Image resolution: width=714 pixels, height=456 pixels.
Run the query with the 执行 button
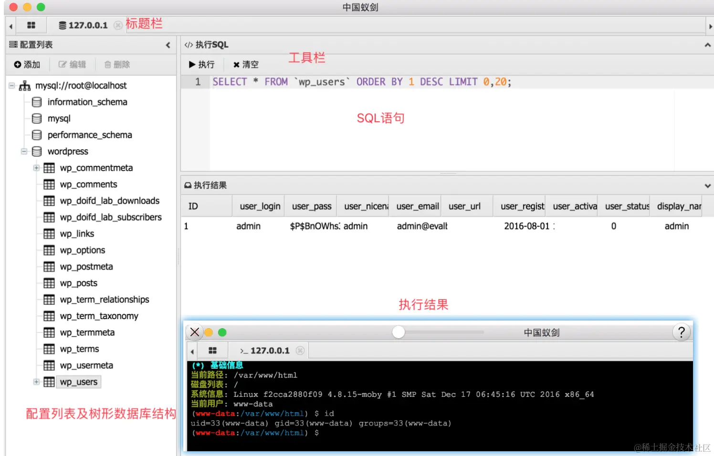click(202, 64)
